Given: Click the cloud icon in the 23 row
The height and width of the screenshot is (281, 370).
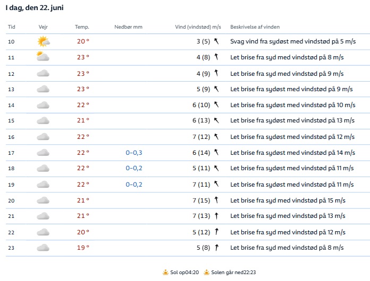Looking at the screenshot, I should [x=43, y=248].
